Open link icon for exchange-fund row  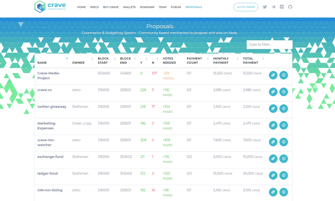(273, 159)
